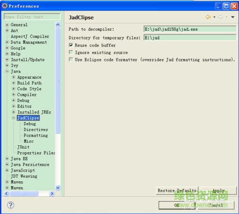The width and height of the screenshot is (239, 214).
Task: Expand the Data Management node
Action: (x=7, y=42)
